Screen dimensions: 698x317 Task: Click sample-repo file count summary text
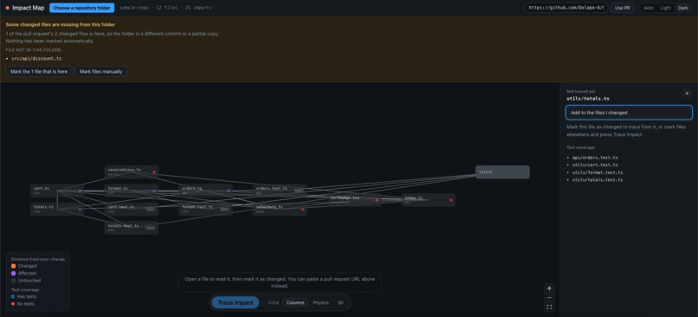pyautogui.click(x=165, y=8)
